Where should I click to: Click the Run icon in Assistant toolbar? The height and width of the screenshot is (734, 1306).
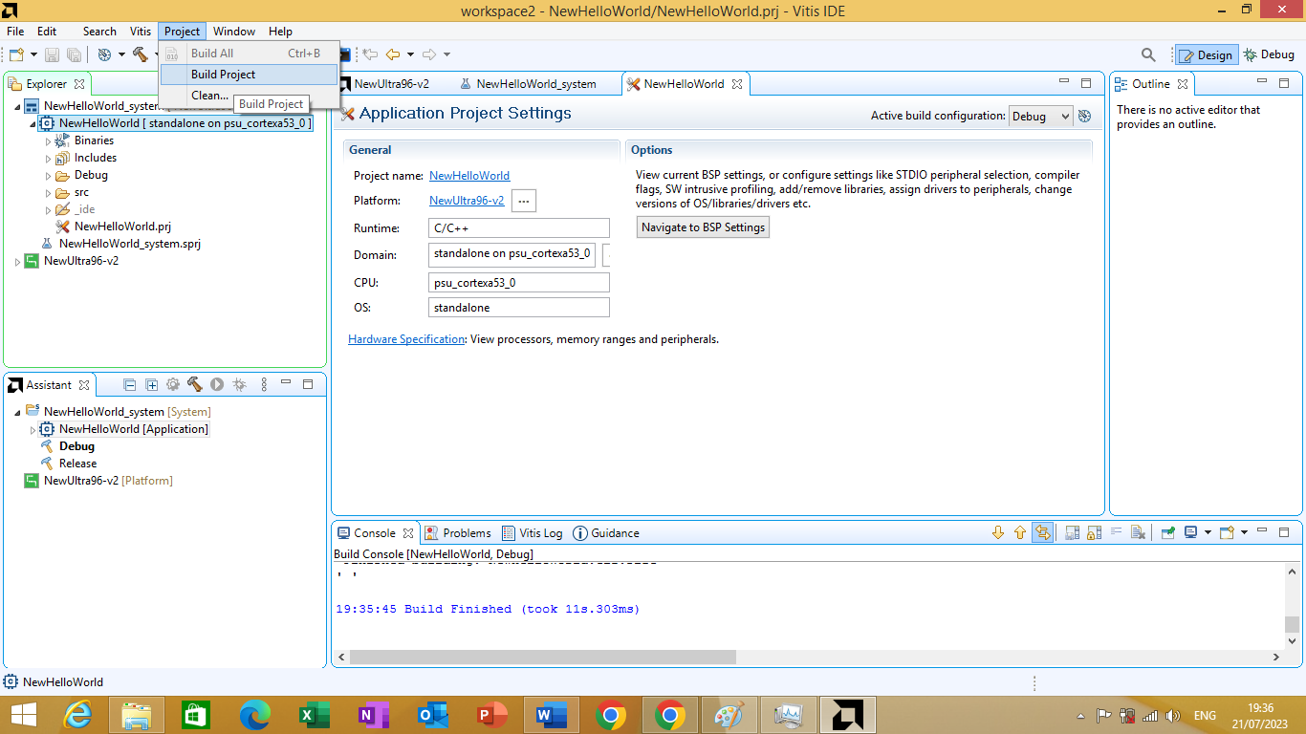click(x=217, y=384)
